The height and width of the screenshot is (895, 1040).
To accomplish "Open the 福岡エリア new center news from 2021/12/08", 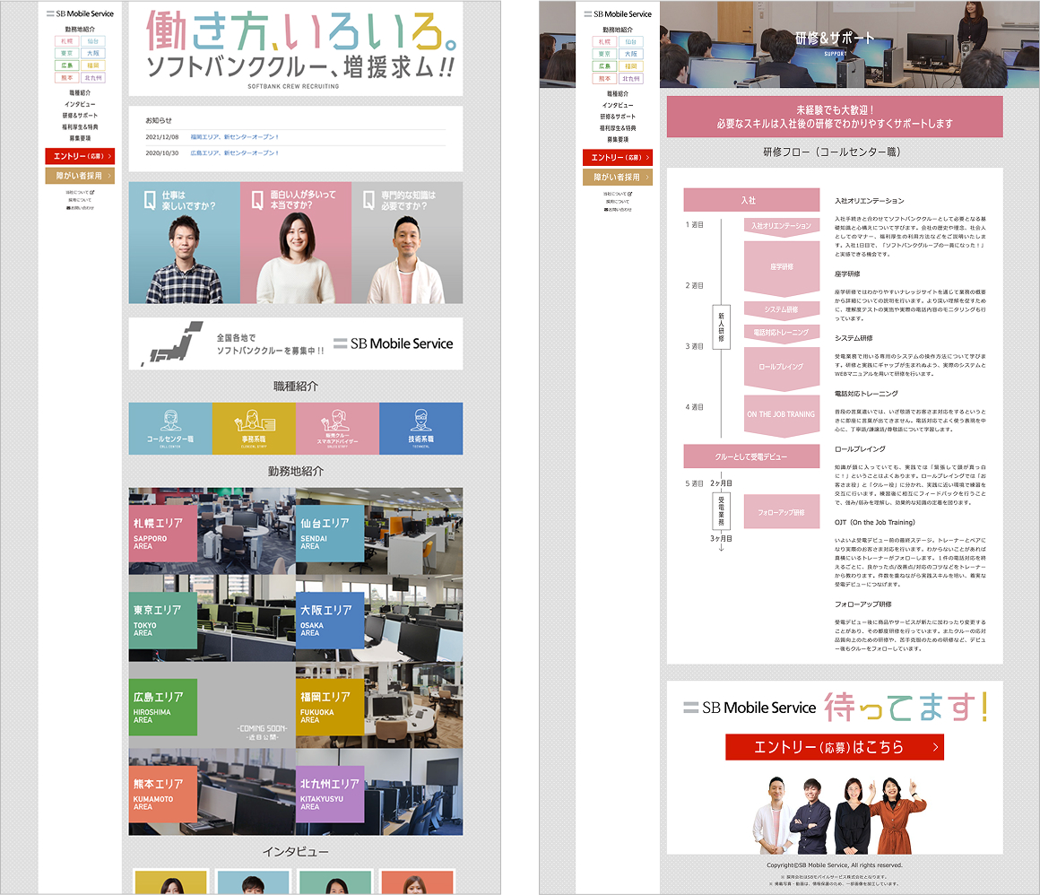I will point(235,137).
